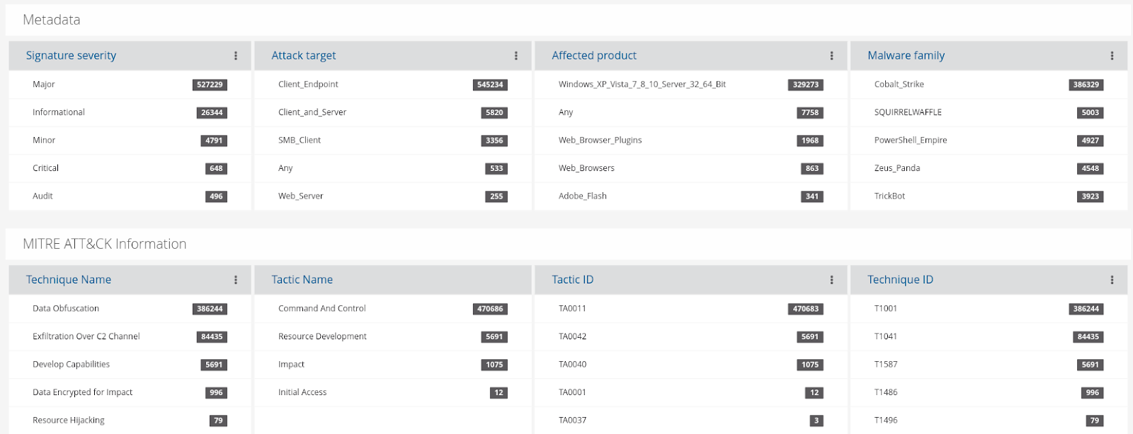Click the Signature severity panel title
This screenshot has width=1133, height=434.
71,56
